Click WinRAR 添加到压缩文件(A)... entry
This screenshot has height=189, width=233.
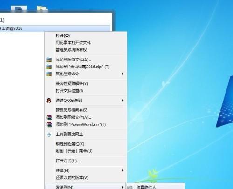73,117
